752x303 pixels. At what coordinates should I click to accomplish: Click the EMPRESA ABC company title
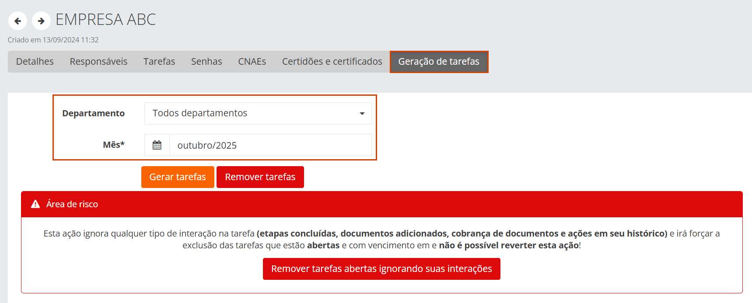tap(106, 20)
